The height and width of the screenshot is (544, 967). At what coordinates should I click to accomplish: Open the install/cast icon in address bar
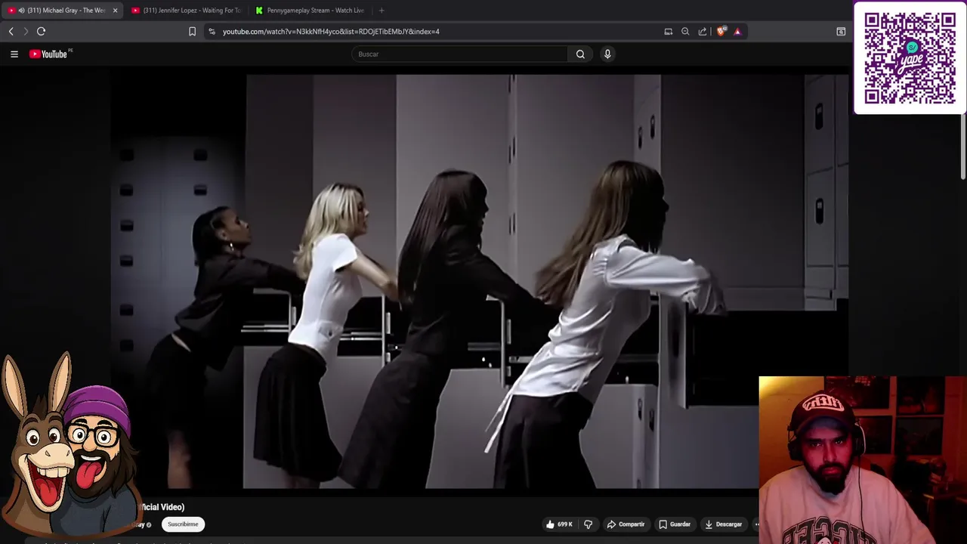click(x=669, y=31)
